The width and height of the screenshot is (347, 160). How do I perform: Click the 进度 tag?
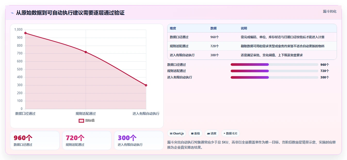pyautogui.click(x=212, y=133)
